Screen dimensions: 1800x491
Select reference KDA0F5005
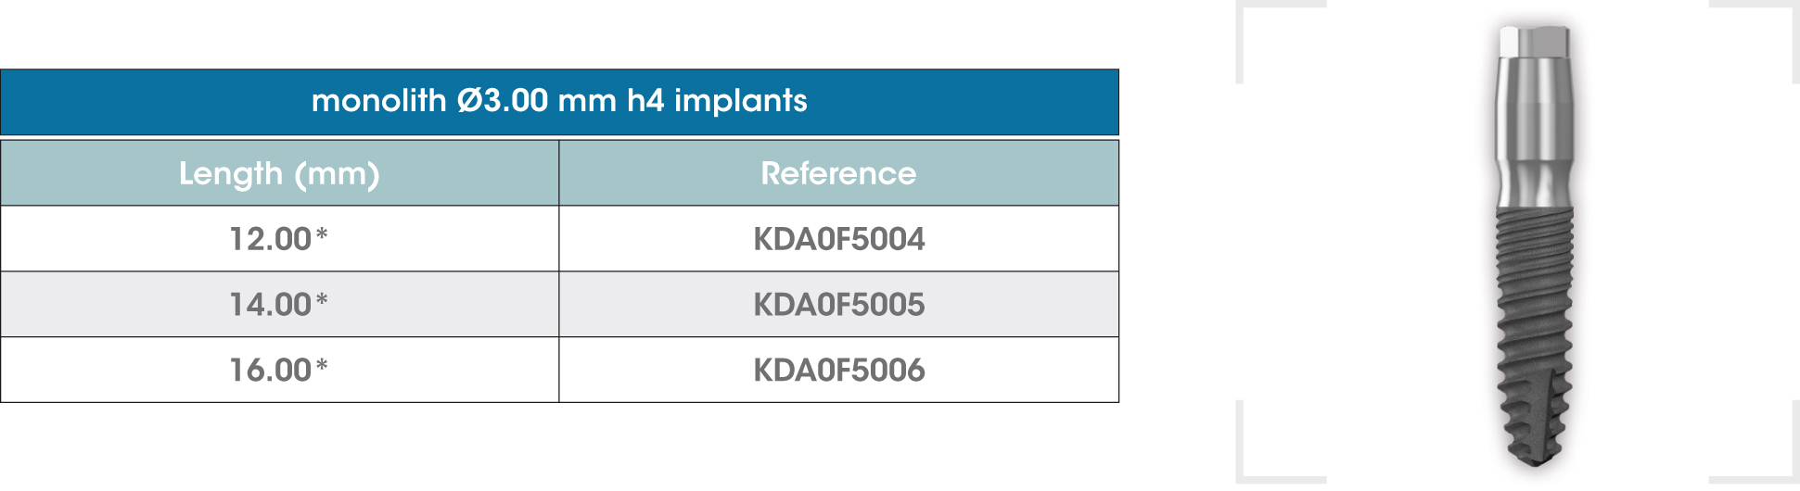tap(839, 304)
